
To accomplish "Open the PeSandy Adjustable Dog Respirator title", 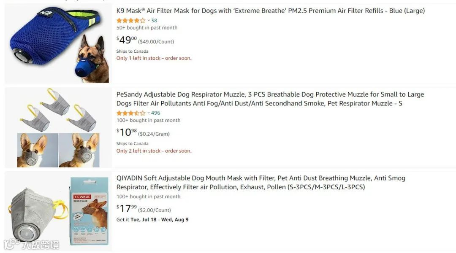I will pyautogui.click(x=270, y=99).
